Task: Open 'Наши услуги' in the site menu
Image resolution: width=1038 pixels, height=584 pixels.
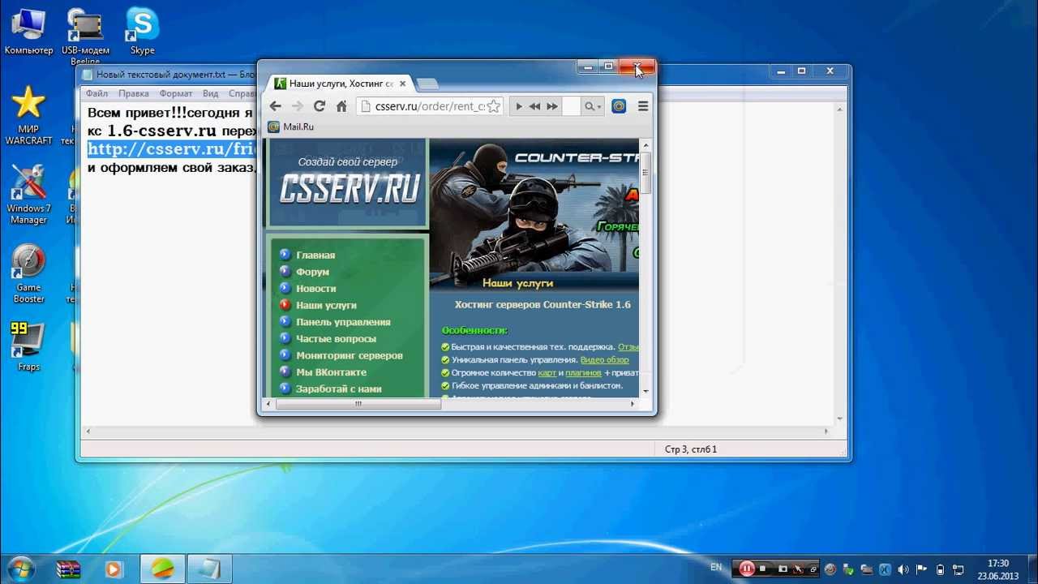Action: pos(326,305)
